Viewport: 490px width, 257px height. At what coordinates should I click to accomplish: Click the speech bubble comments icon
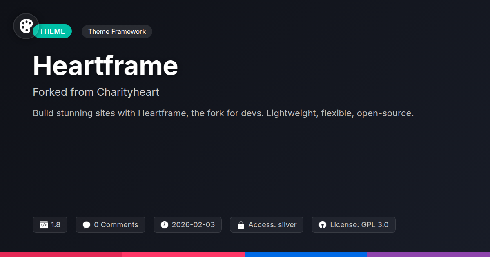pos(87,225)
